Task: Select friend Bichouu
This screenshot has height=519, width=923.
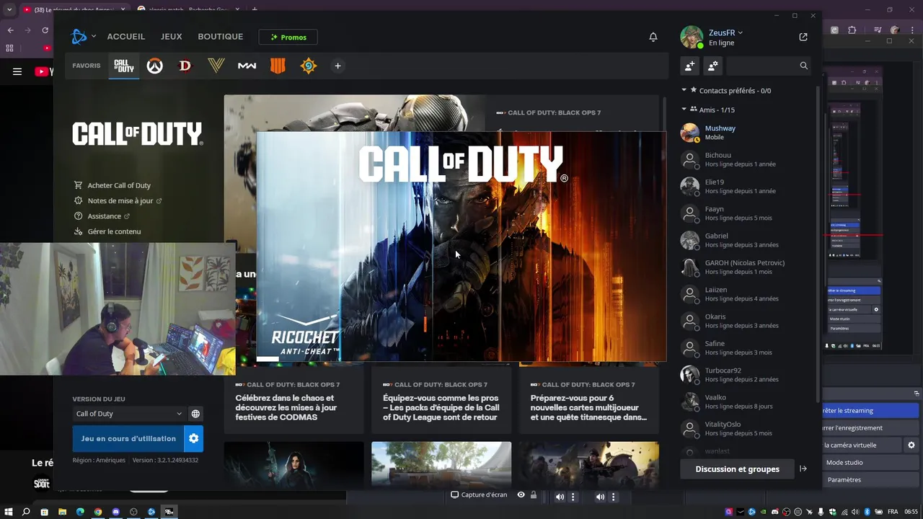Action: [x=746, y=159]
